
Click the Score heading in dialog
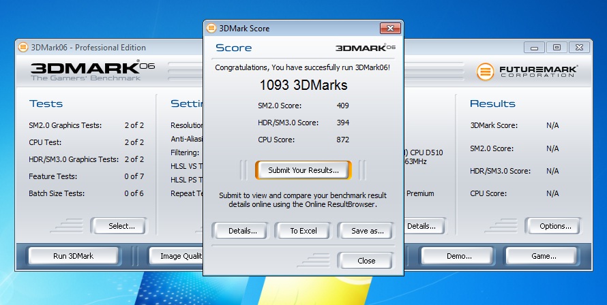pyautogui.click(x=233, y=48)
